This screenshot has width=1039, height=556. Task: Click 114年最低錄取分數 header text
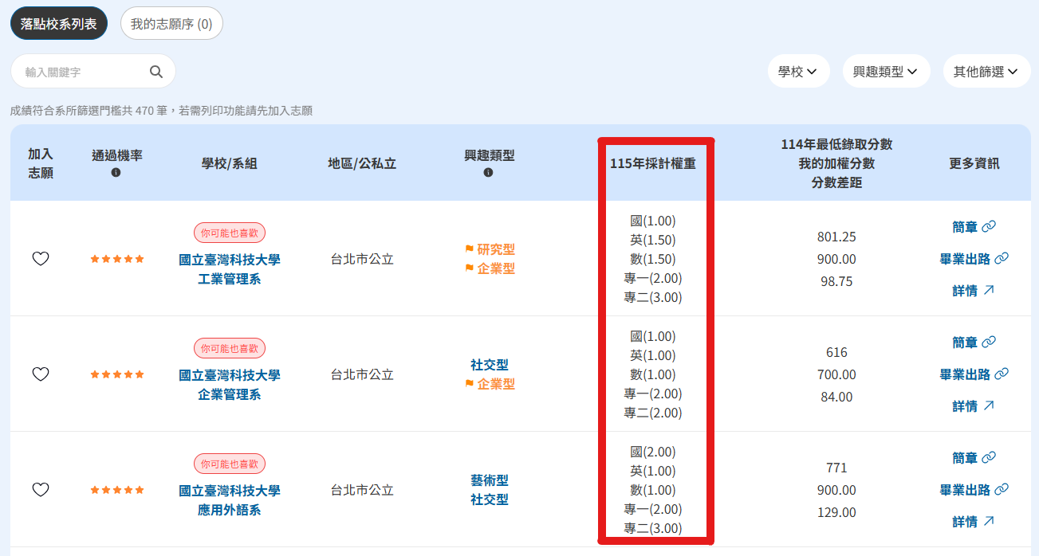click(x=836, y=144)
